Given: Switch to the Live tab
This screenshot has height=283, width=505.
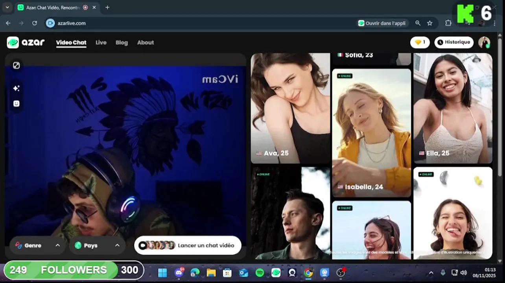Looking at the screenshot, I should click(x=101, y=42).
